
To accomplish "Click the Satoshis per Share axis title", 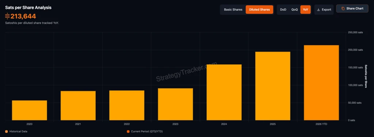I will point(366,76).
